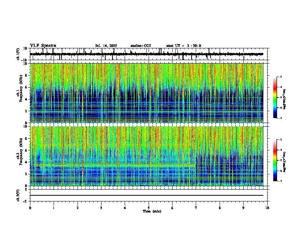Click the "9" minute tick label
Image resolution: width=301 pixels, height=233 pixels.
pos(243,208)
